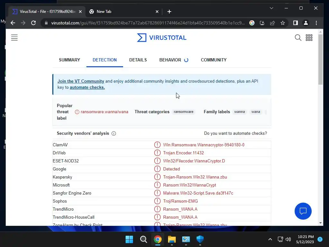329x247 pixels.
Task: Click the wanna family label tag
Action: pos(239,112)
